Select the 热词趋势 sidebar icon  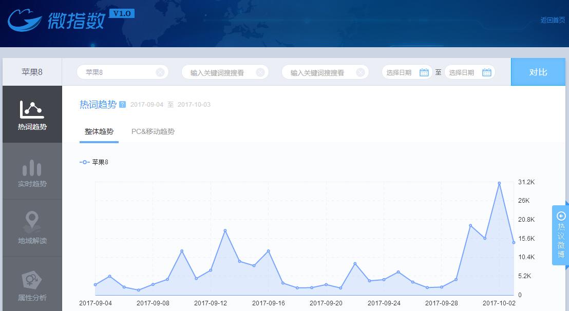[32, 114]
